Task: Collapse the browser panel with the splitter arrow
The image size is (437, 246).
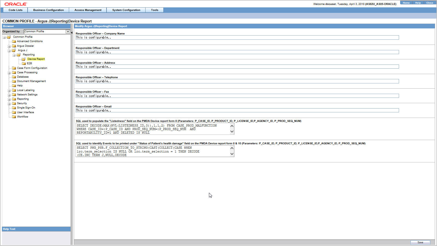Action: click(x=72, y=33)
